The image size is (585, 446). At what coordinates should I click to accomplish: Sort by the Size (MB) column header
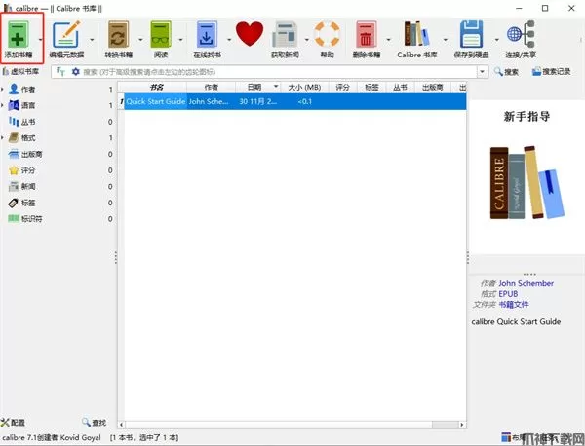(x=304, y=88)
